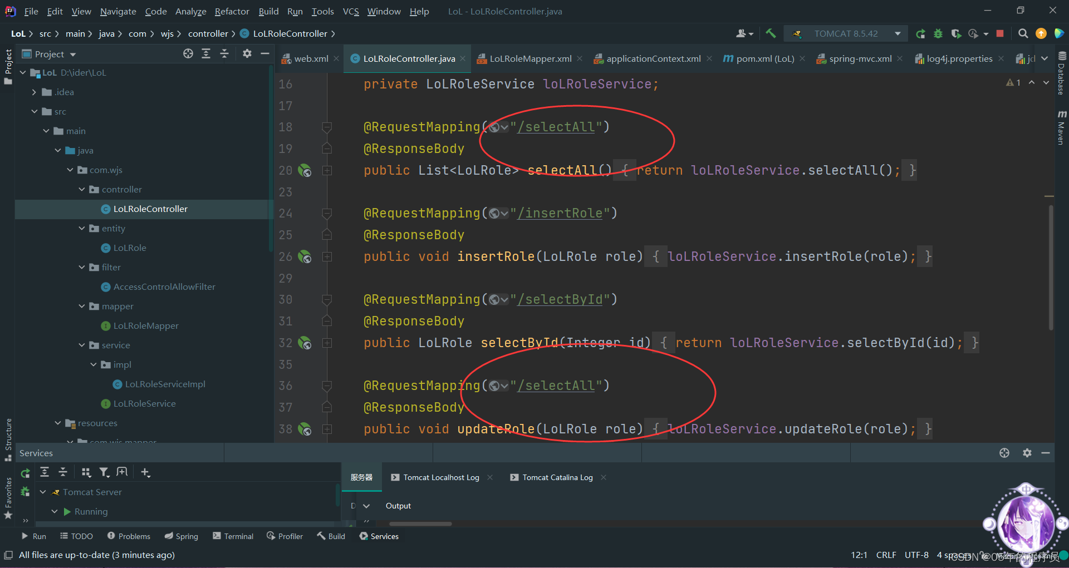
Task: Click Output in the Services console
Action: click(398, 505)
